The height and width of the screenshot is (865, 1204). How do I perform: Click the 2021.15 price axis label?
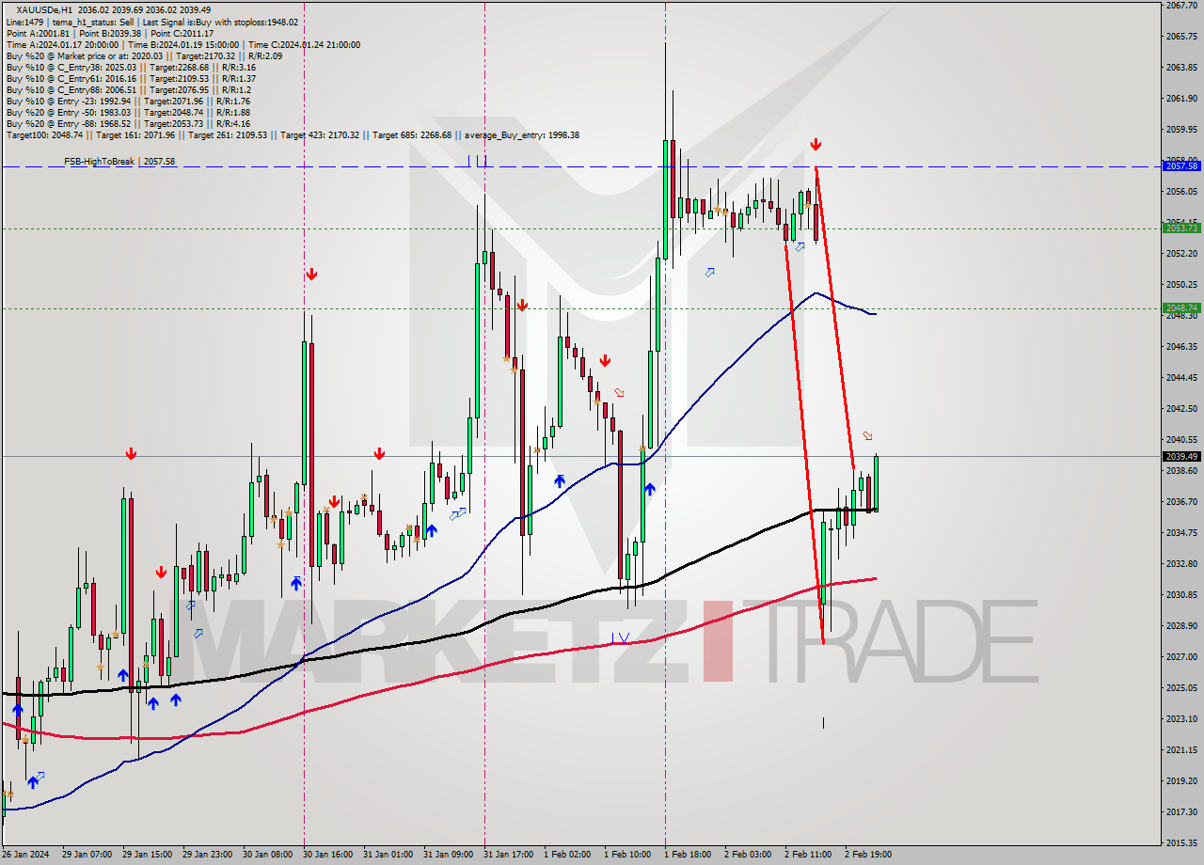click(x=1181, y=749)
